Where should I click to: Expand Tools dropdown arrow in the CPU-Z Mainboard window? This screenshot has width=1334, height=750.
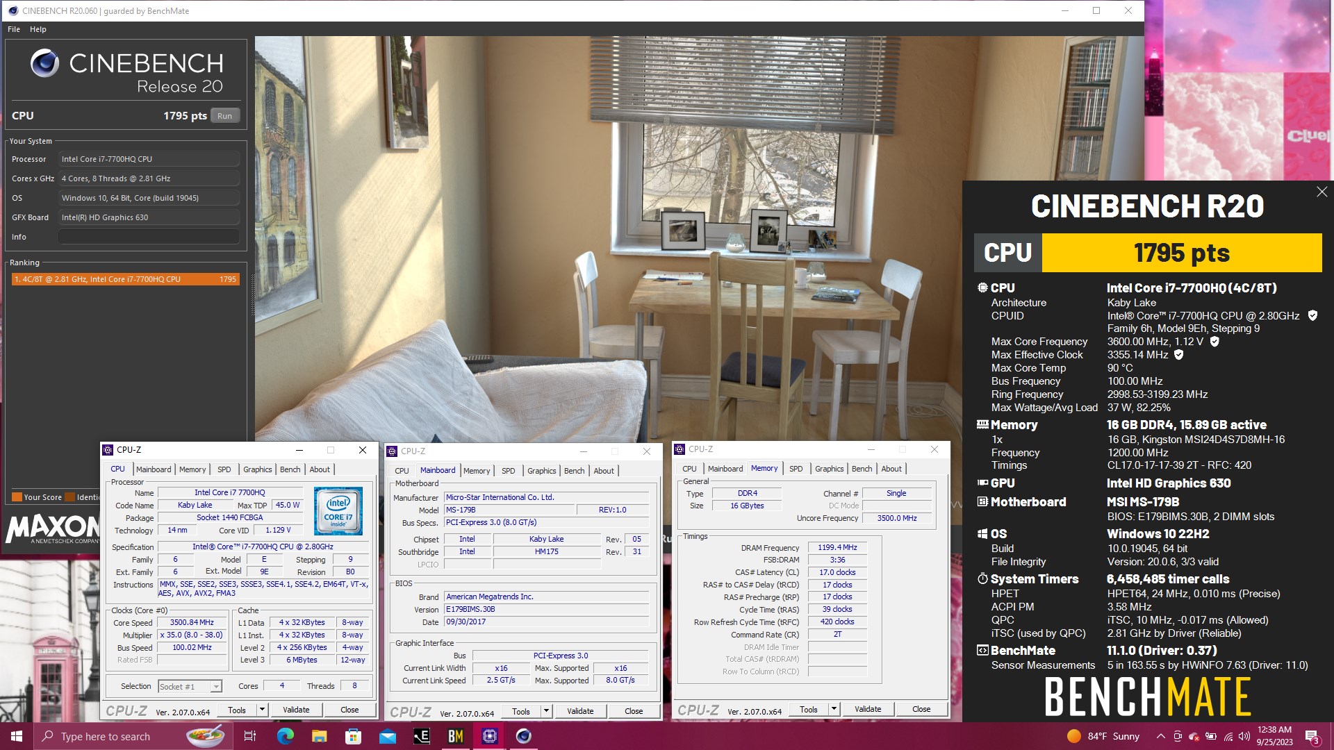546,712
